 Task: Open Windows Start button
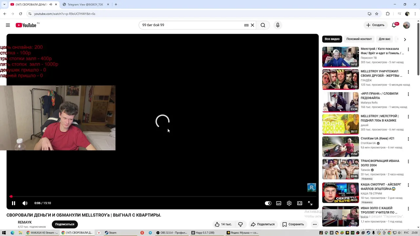pyautogui.click(x=4, y=233)
